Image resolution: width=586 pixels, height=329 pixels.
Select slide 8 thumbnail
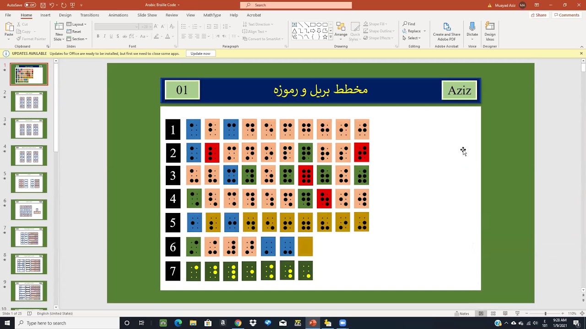[x=29, y=264]
